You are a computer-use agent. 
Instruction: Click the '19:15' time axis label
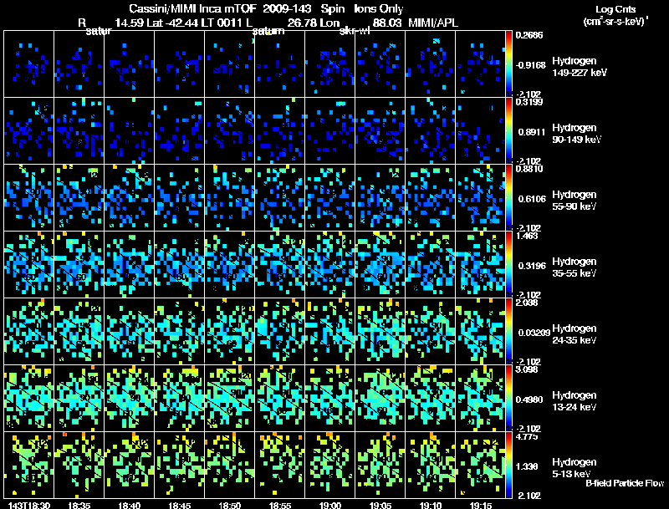(x=480, y=505)
